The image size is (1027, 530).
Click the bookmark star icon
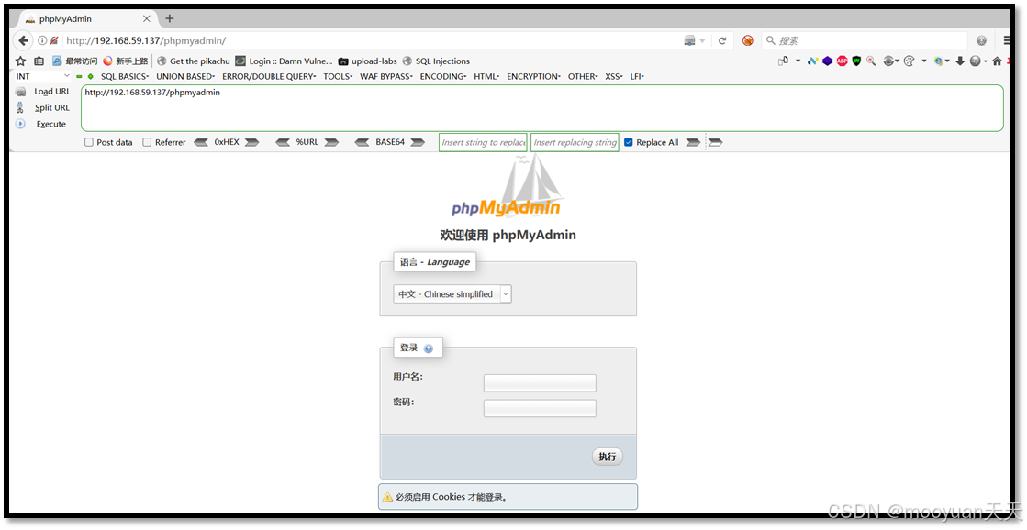click(x=20, y=61)
